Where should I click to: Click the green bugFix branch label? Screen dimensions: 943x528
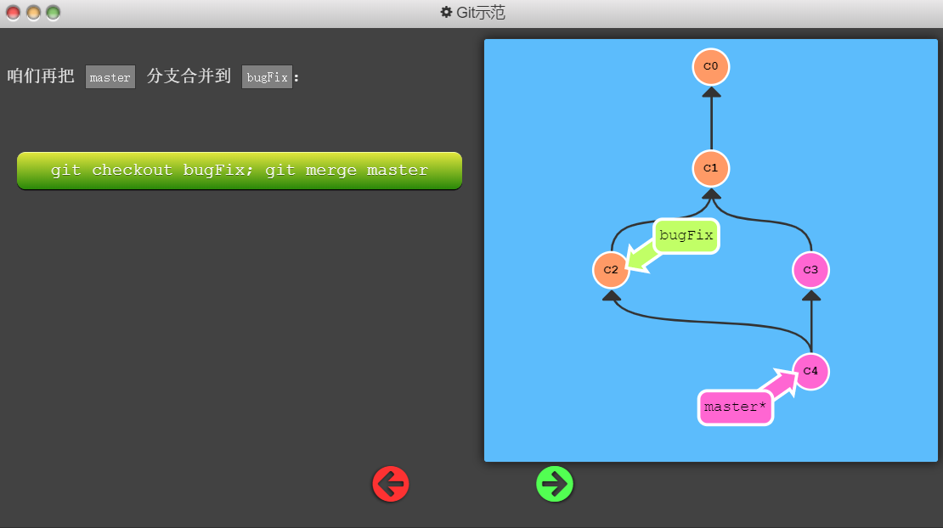[x=686, y=236]
